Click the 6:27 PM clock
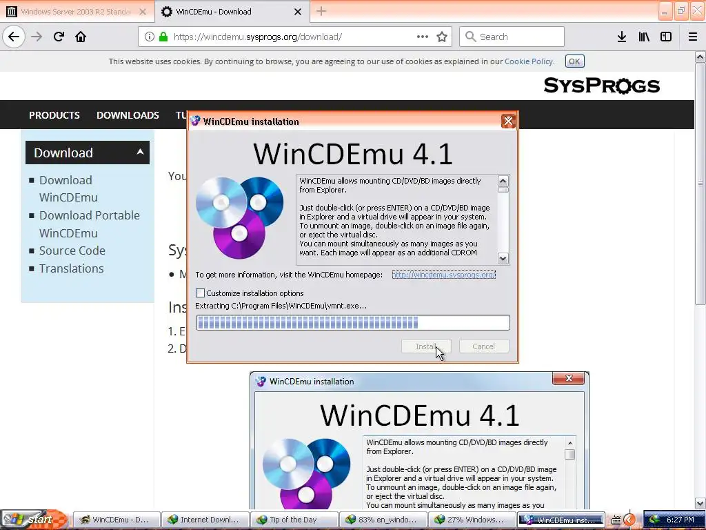Image resolution: width=706 pixels, height=530 pixels. (x=680, y=520)
